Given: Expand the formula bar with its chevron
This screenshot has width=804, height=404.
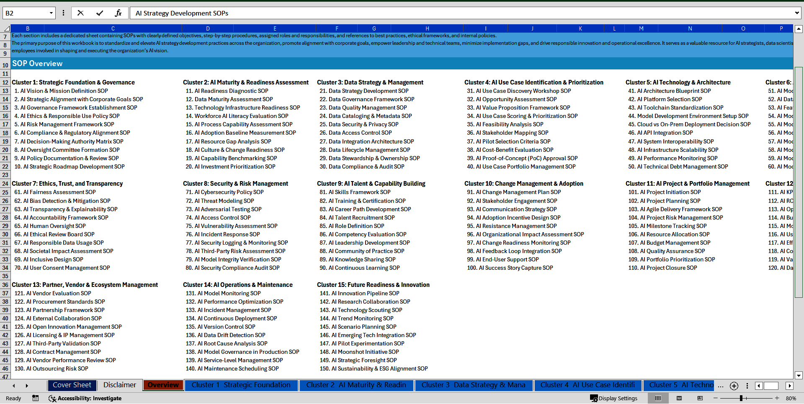Looking at the screenshot, I should [x=797, y=13].
